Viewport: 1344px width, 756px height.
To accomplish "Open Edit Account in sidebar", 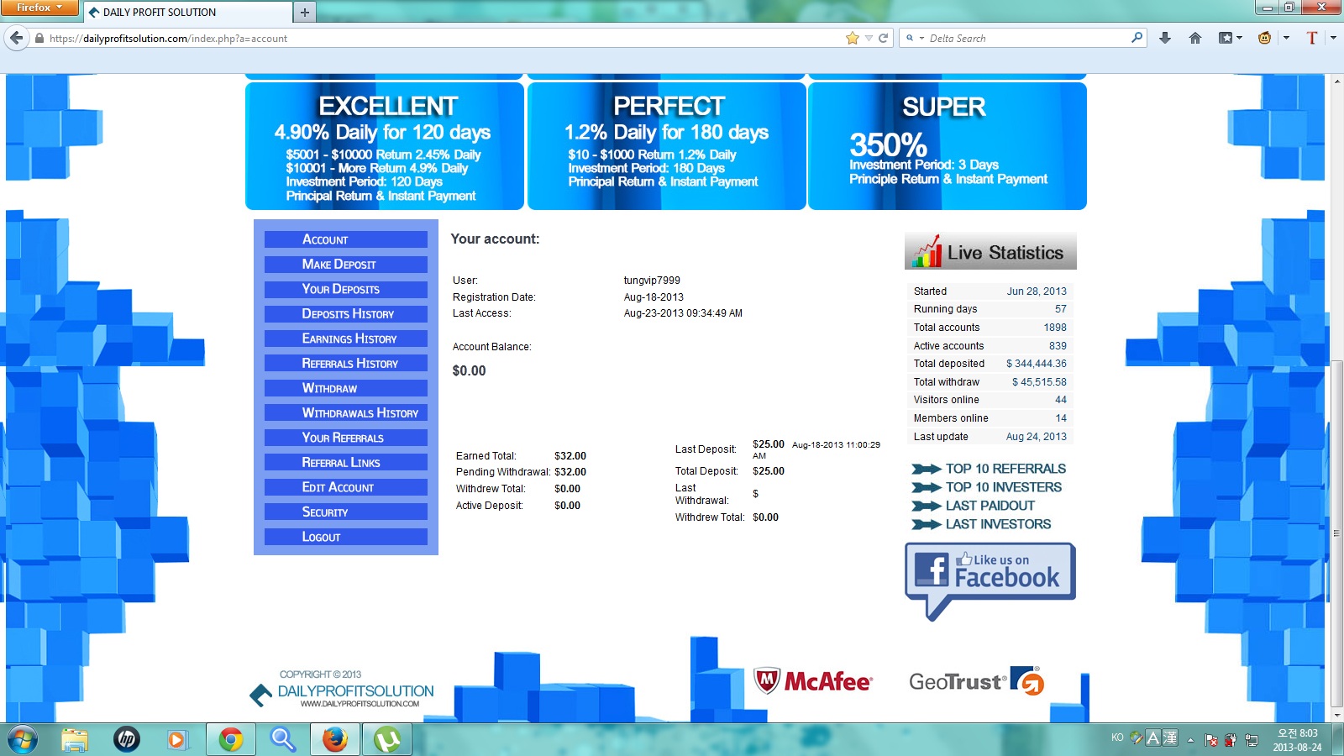I will coord(346,487).
